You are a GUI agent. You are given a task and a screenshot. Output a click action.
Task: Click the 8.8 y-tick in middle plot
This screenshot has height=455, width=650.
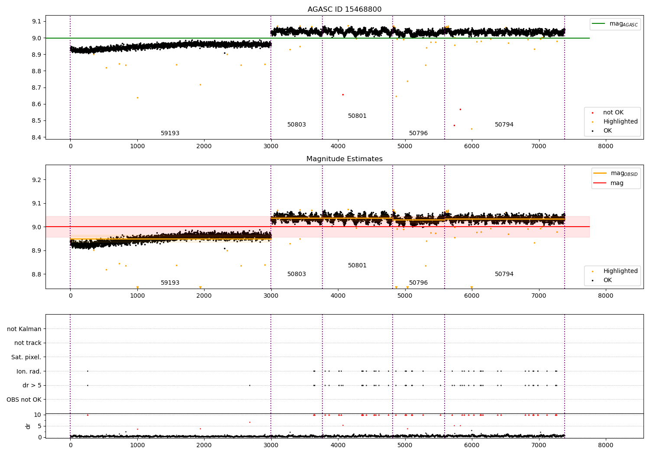click(x=36, y=274)
